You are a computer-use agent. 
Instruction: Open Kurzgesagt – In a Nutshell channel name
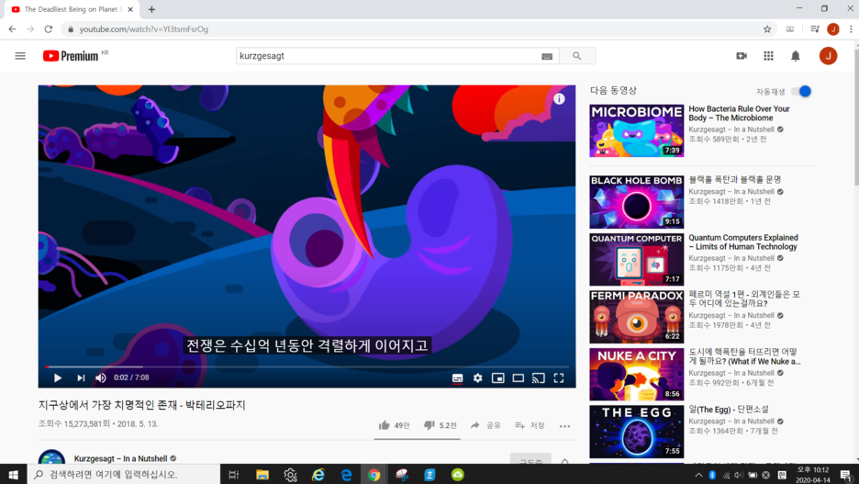click(x=120, y=458)
